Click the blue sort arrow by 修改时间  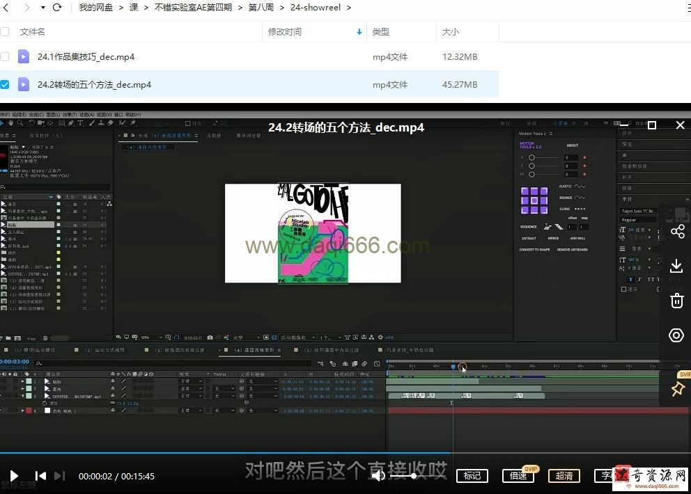tap(359, 32)
